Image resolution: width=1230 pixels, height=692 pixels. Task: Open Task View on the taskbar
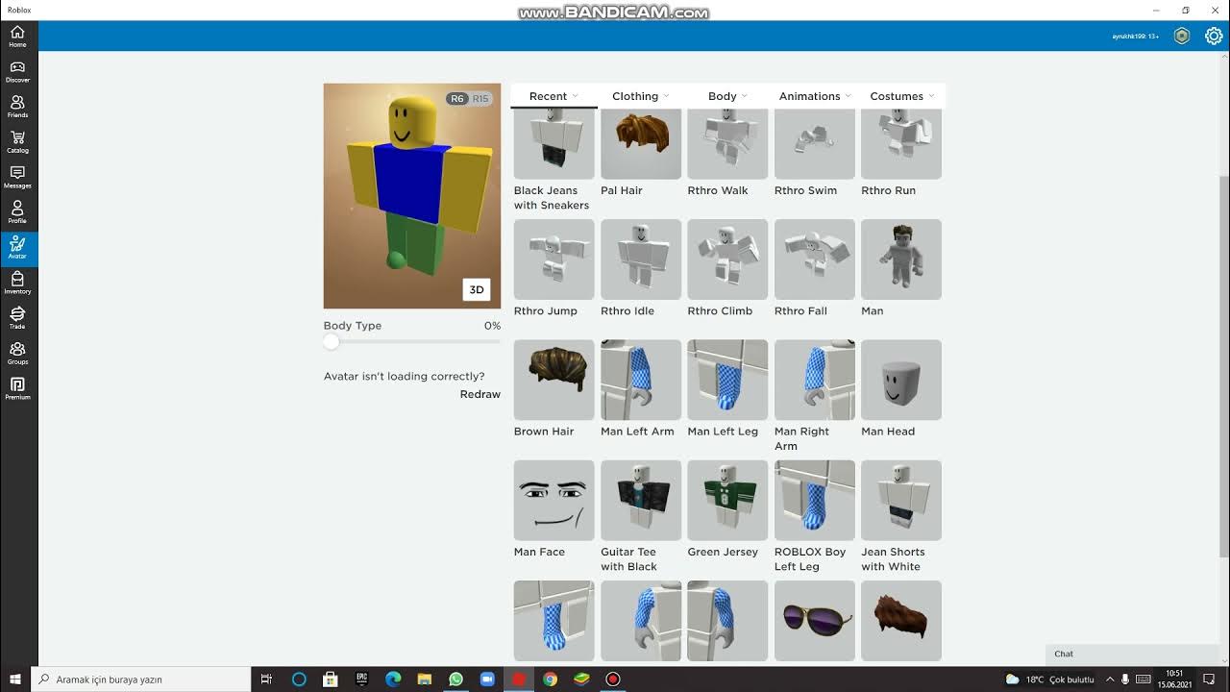coord(267,680)
